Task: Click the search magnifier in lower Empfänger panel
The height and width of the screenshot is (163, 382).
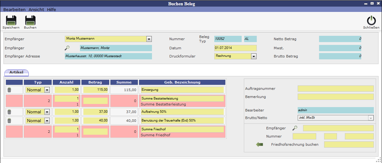Action: pos(295,128)
